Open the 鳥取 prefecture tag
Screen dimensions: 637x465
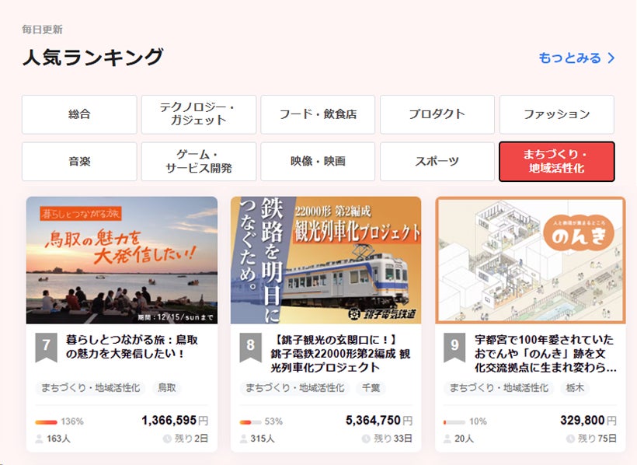[x=167, y=387]
